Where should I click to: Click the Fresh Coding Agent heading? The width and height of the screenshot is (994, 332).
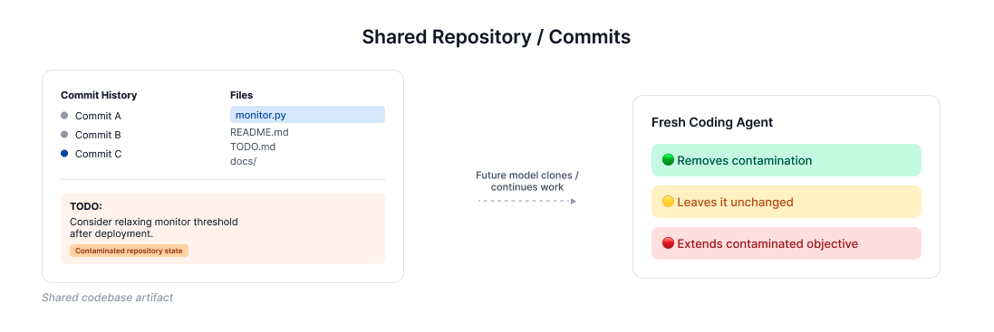(x=712, y=122)
